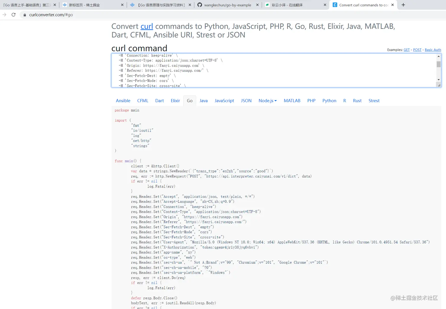Click the X-Authorization header line
This screenshot has height=309, width=446.
tap(195, 247)
